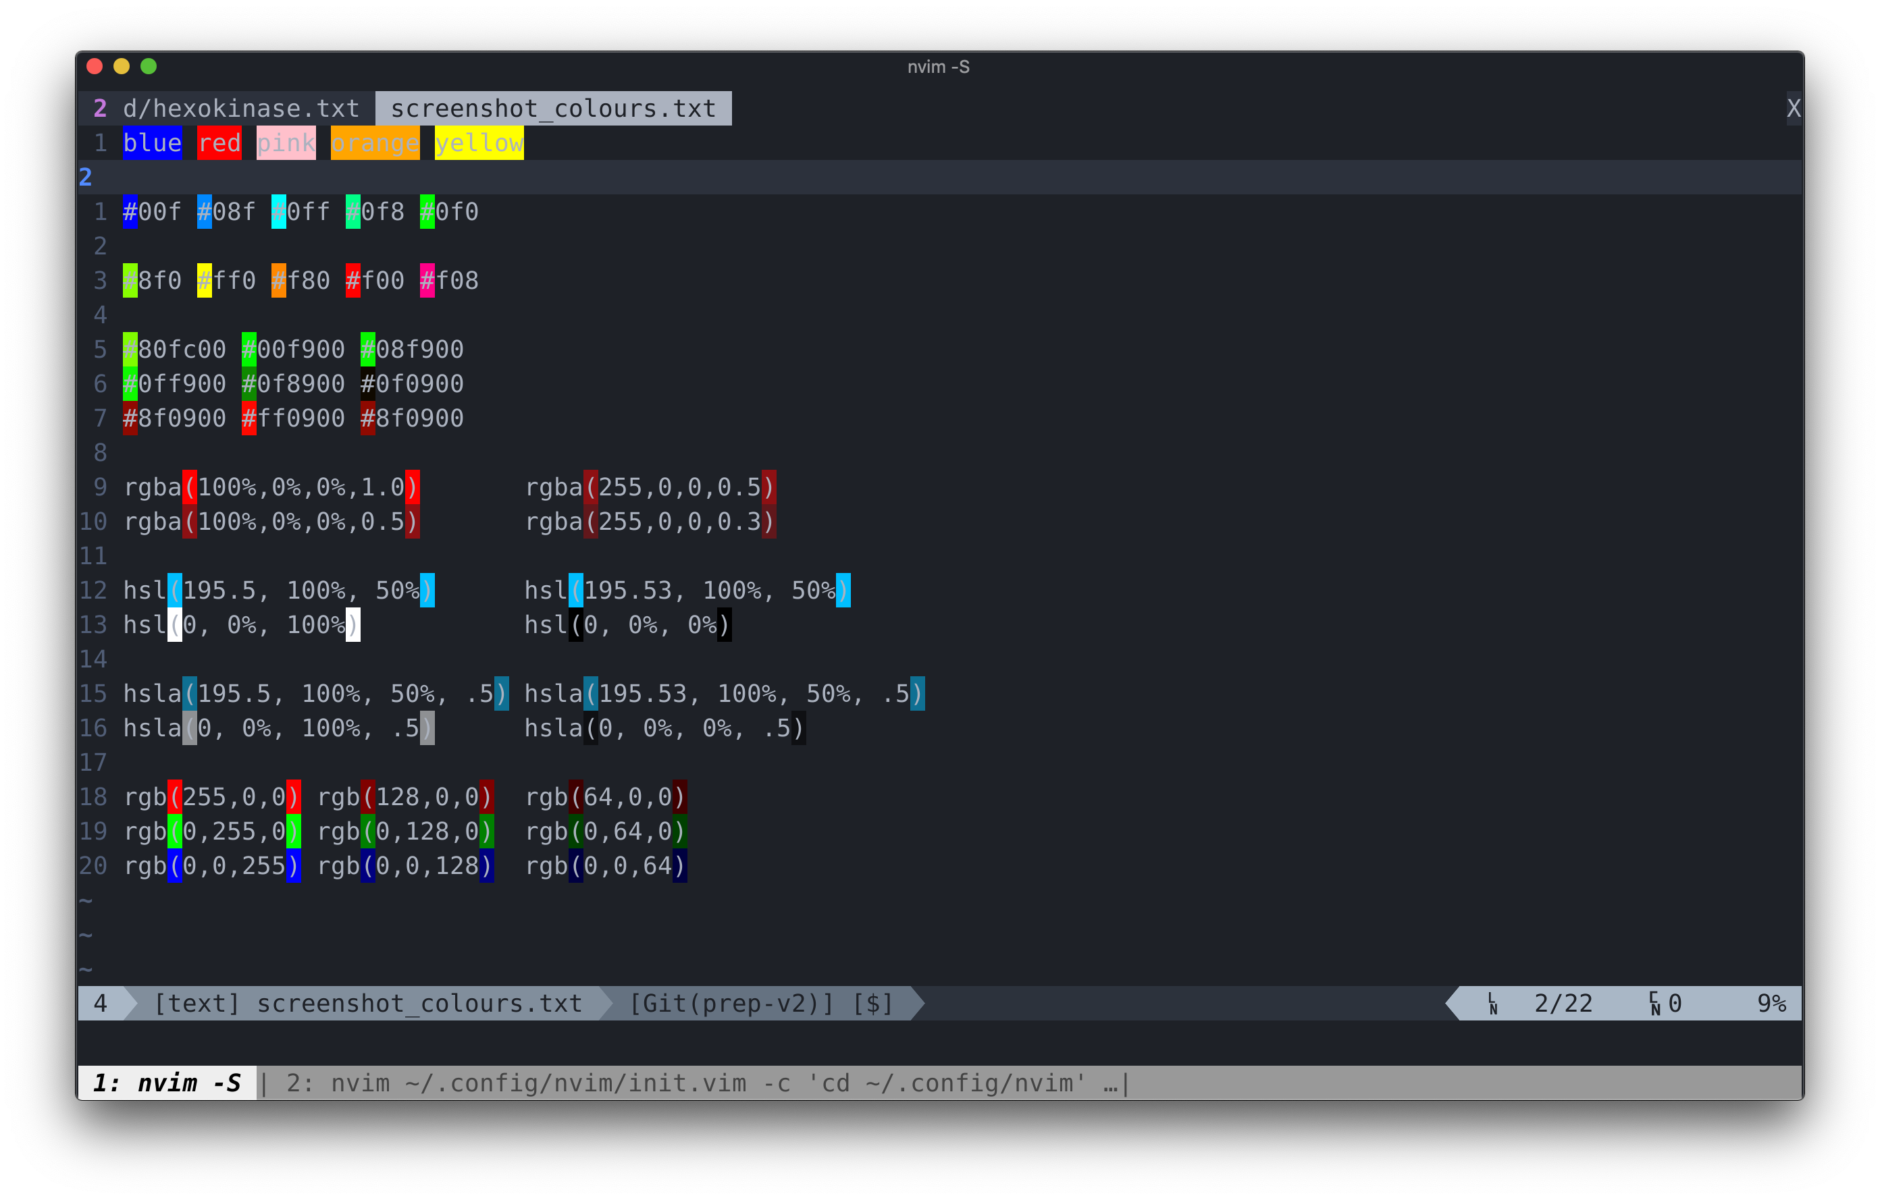
Task: Select the orange highlighted word
Action: point(375,143)
